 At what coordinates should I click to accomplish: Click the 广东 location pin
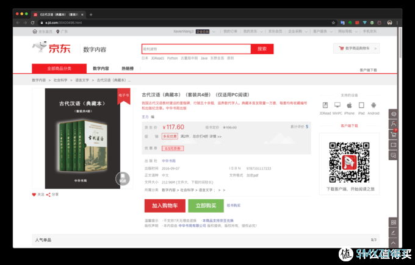click(x=58, y=32)
